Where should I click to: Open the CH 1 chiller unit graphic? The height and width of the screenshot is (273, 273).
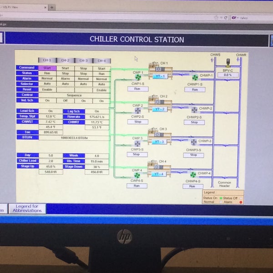pos(160,70)
